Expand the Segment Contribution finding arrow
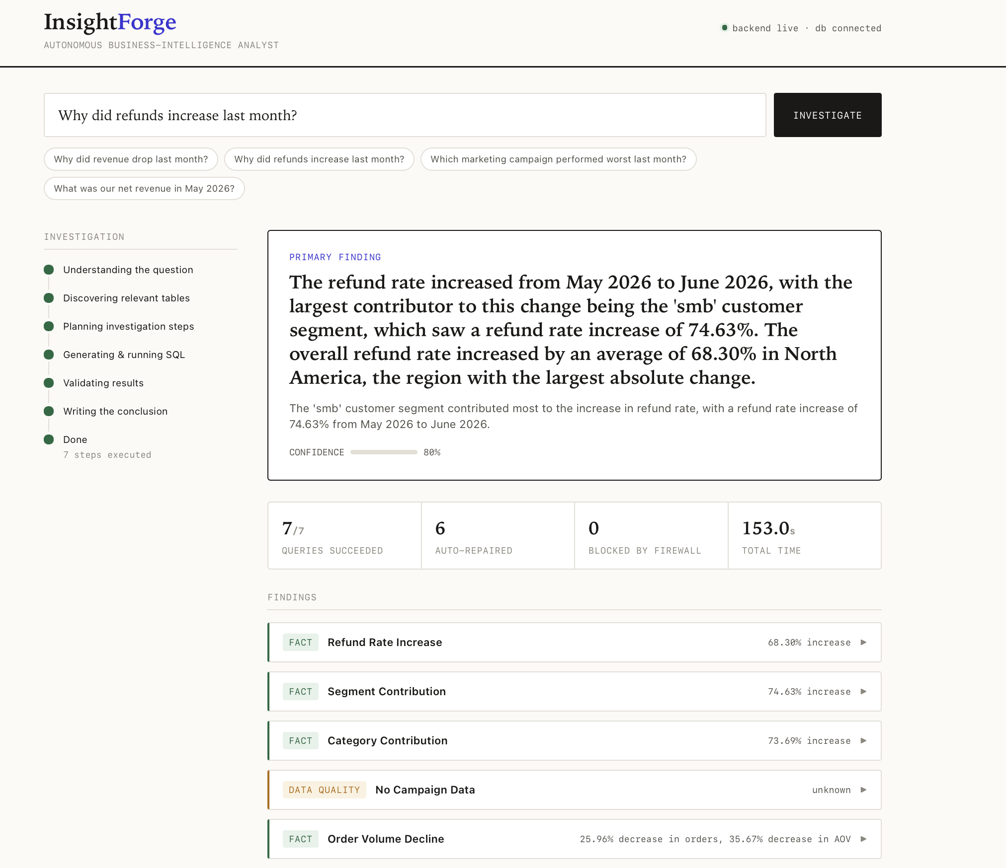1006x868 pixels. pyautogui.click(x=864, y=691)
